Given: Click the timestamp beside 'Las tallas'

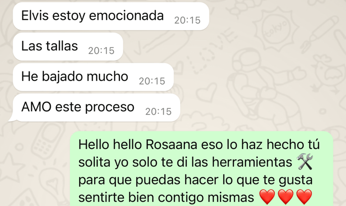Looking at the screenshot, I should click(x=101, y=51).
